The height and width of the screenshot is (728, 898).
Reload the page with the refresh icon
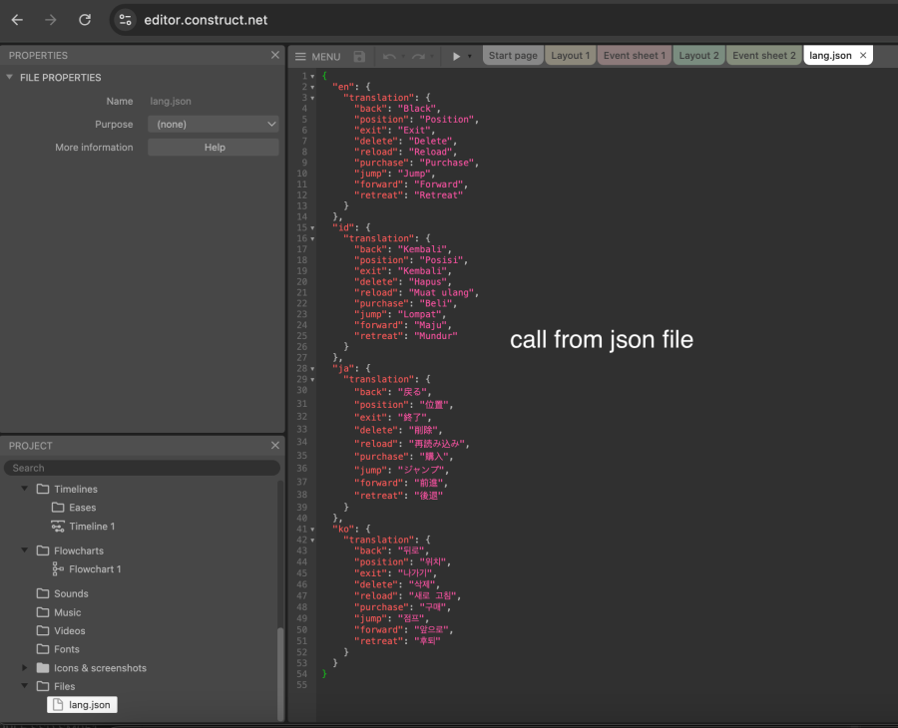tap(85, 20)
